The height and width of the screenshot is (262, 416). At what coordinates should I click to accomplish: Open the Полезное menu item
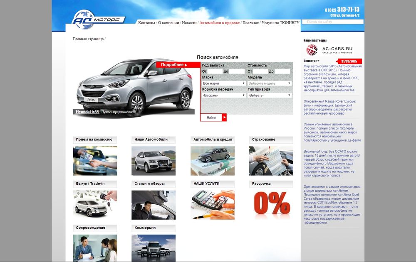click(x=250, y=23)
